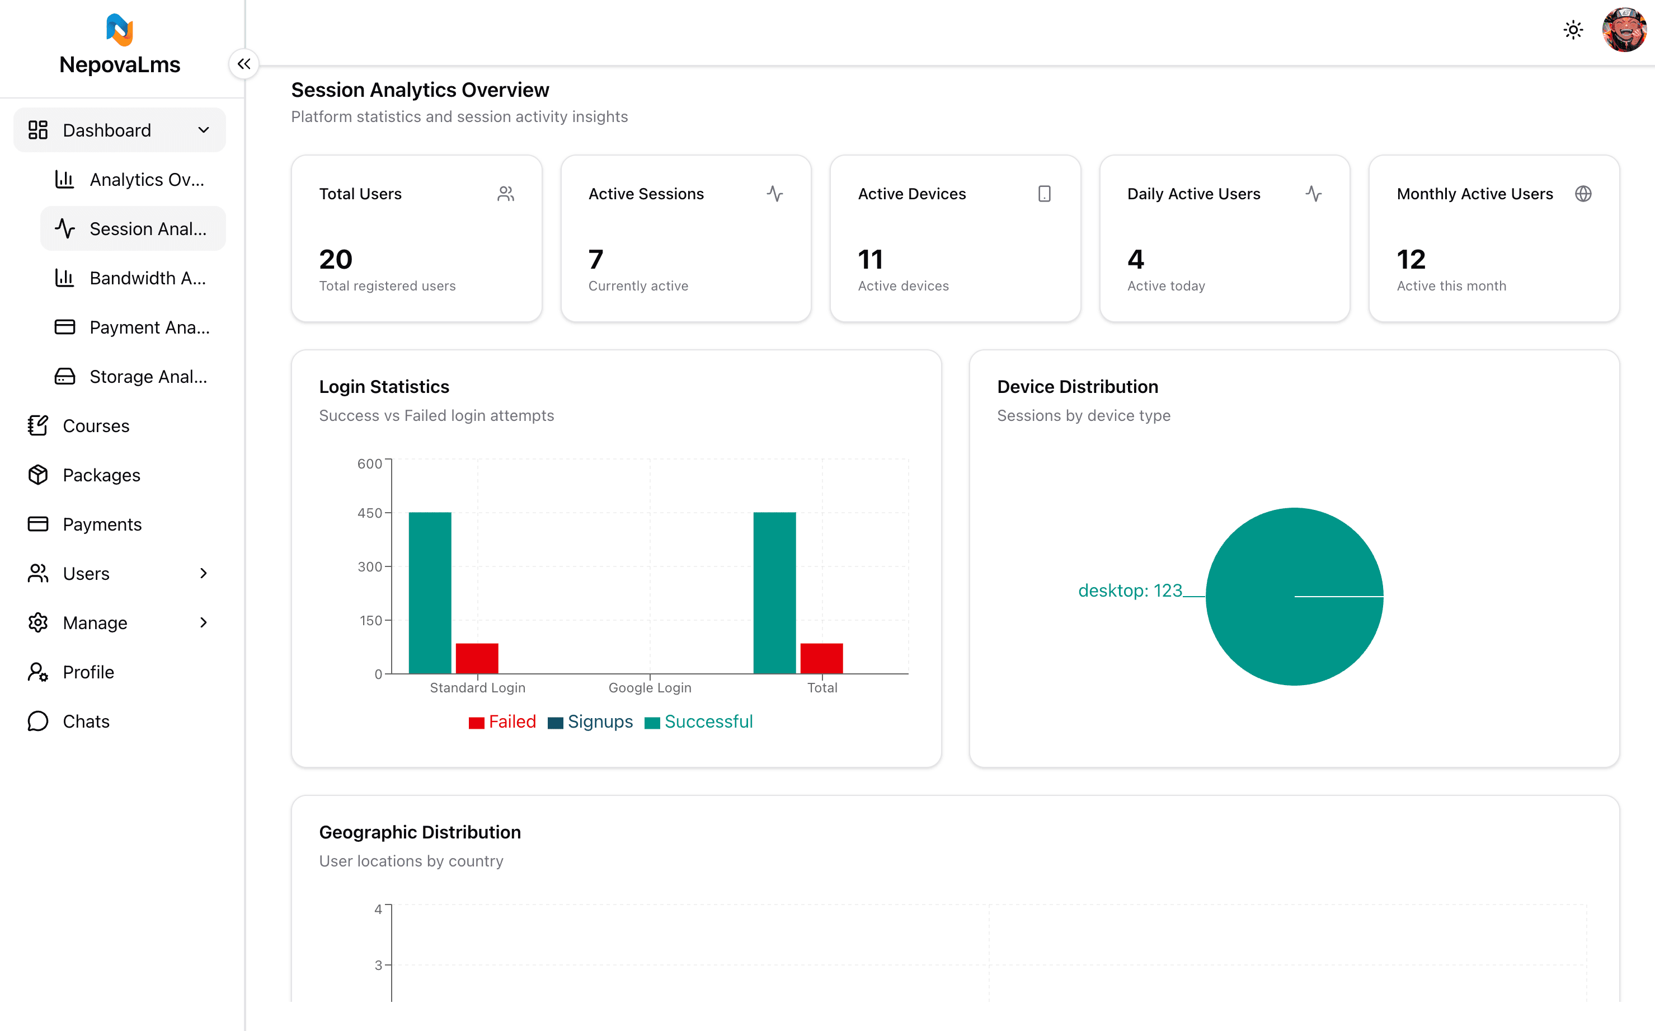
Task: Click the Total successful teal bar
Action: (774, 593)
